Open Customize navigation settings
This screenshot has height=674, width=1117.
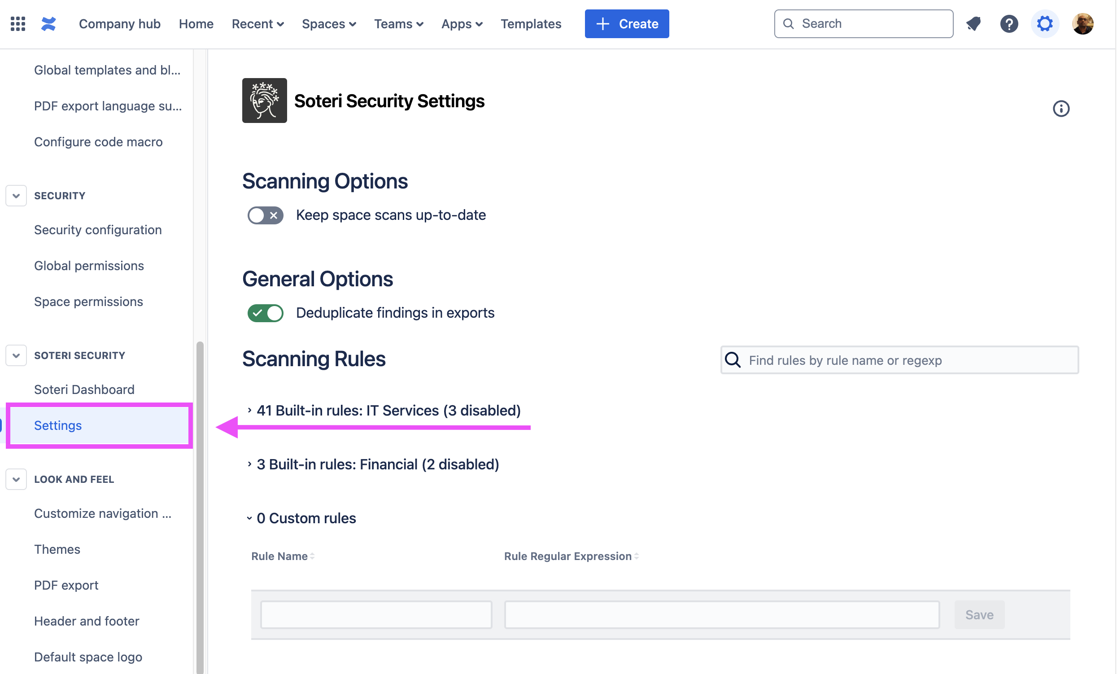(103, 513)
